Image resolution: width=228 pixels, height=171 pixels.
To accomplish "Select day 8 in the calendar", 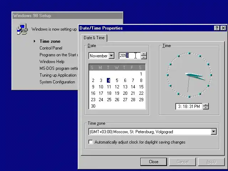I will (141, 81).
